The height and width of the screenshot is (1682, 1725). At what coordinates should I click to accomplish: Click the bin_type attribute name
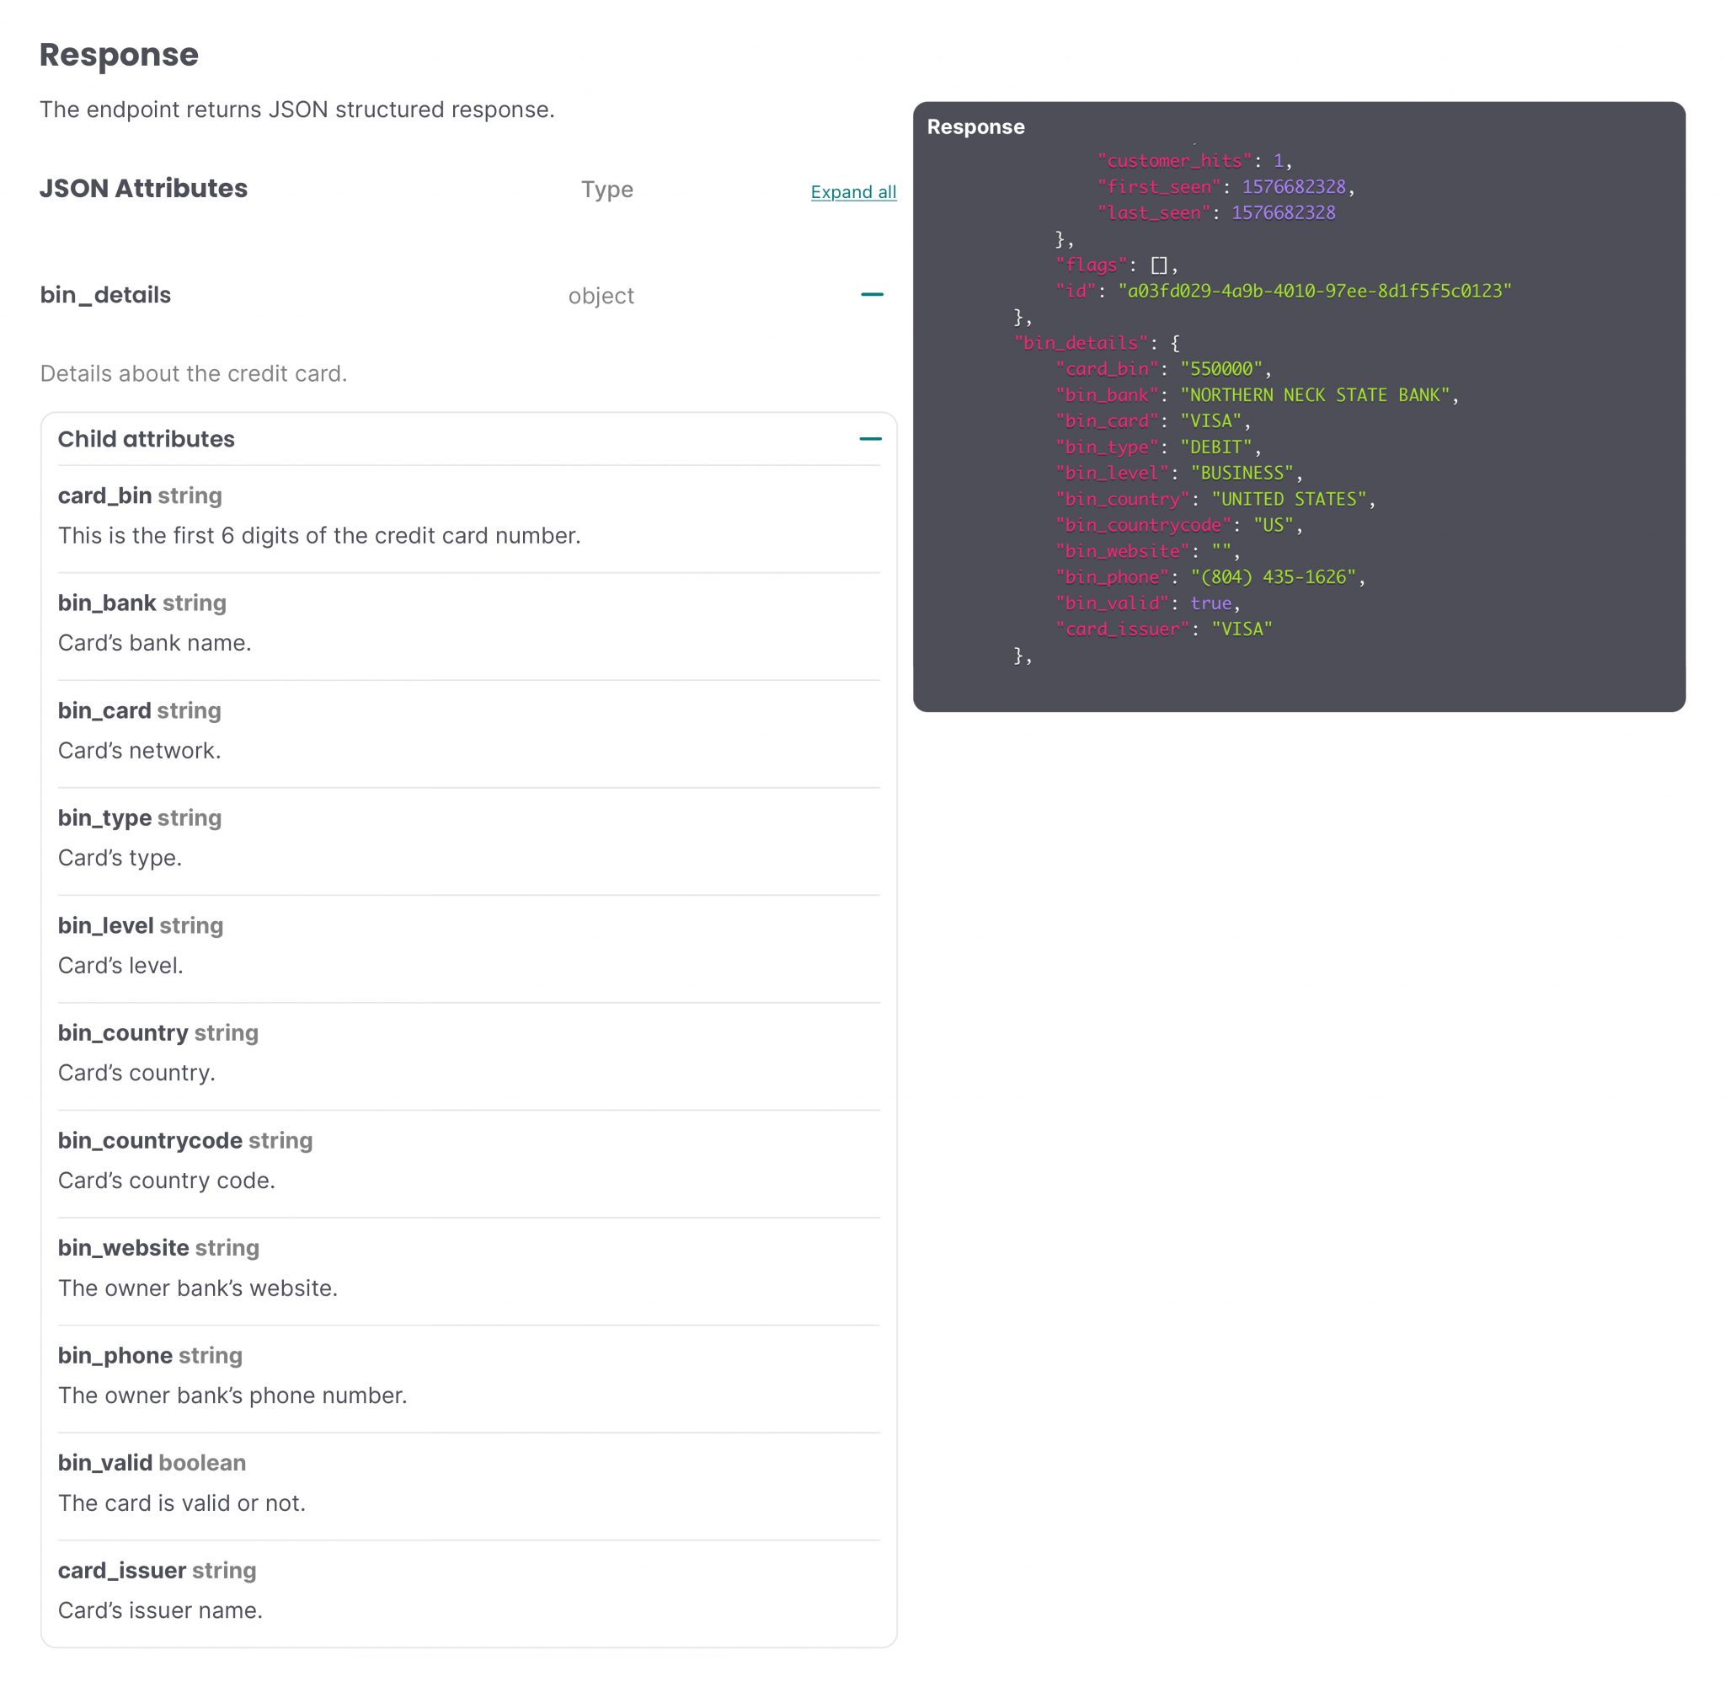coord(104,818)
